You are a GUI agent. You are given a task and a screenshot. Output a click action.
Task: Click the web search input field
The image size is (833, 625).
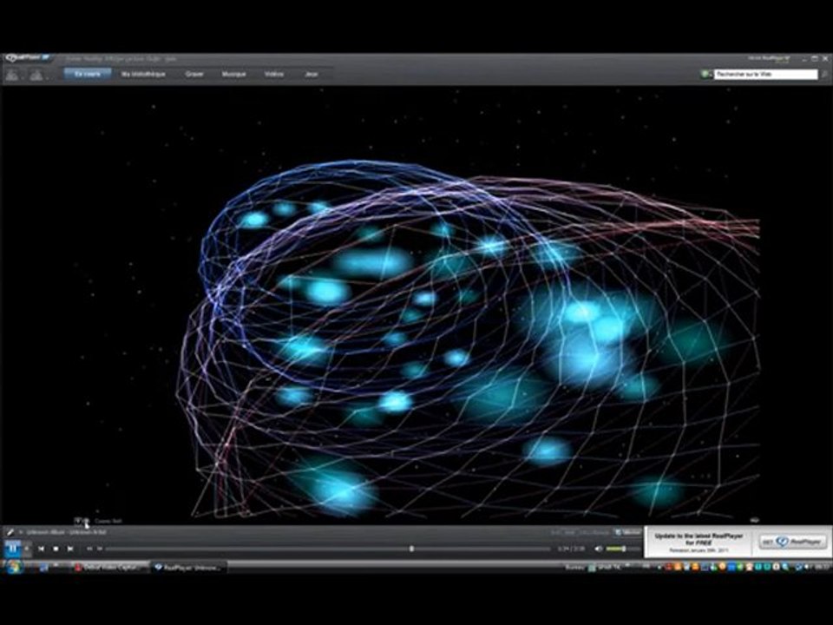pyautogui.click(x=765, y=75)
